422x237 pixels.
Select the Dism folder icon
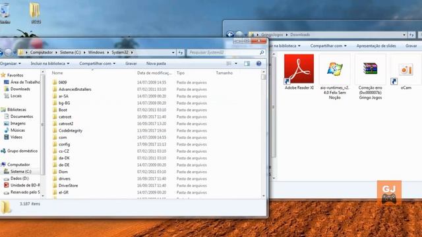(x=55, y=172)
